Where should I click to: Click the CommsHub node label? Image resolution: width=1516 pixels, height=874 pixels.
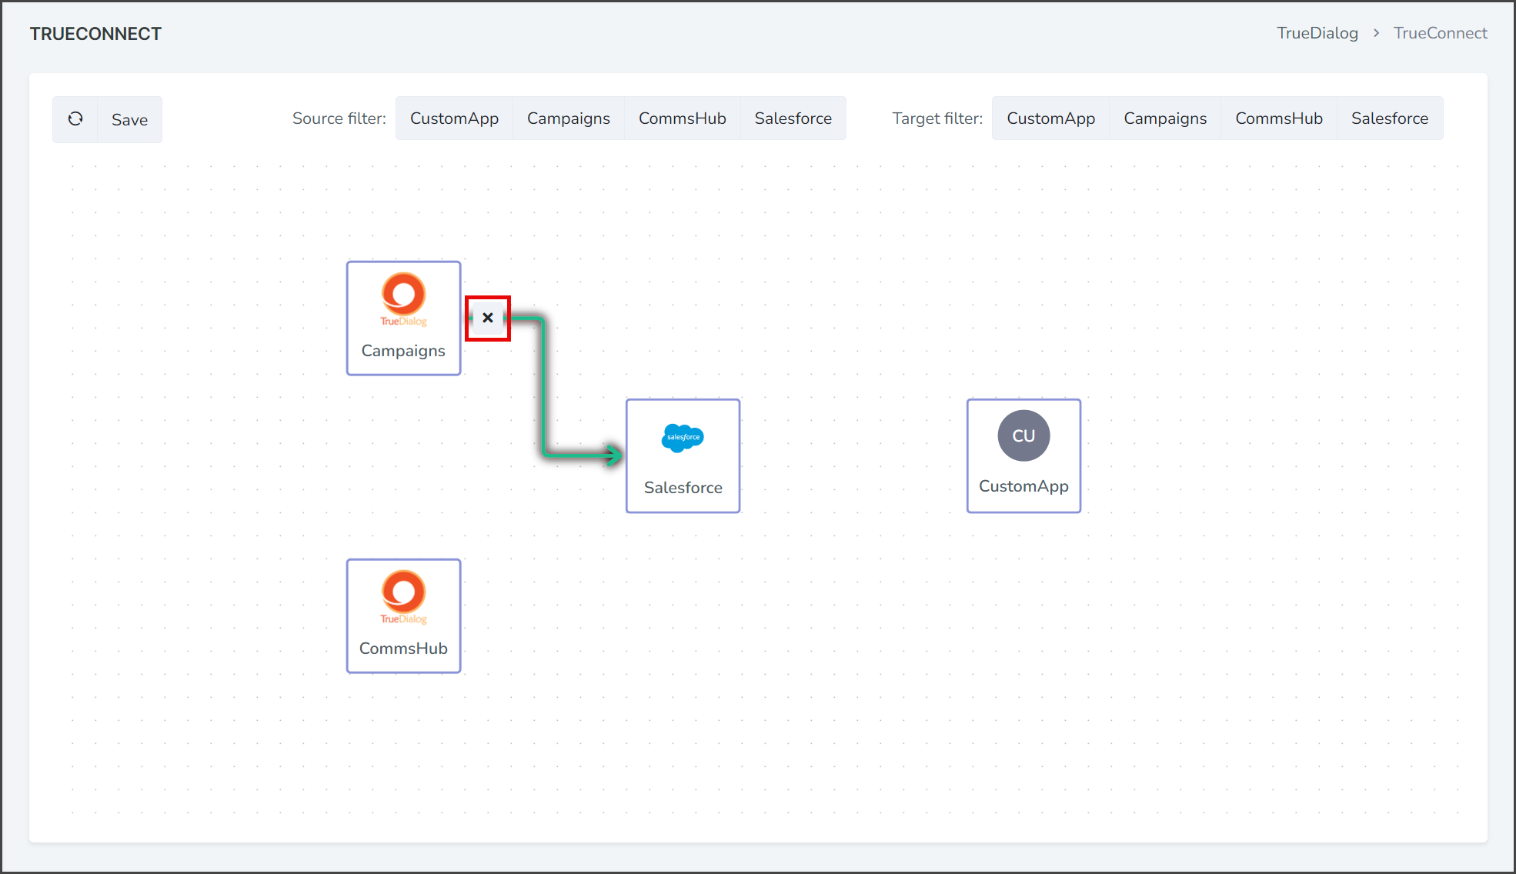(403, 649)
